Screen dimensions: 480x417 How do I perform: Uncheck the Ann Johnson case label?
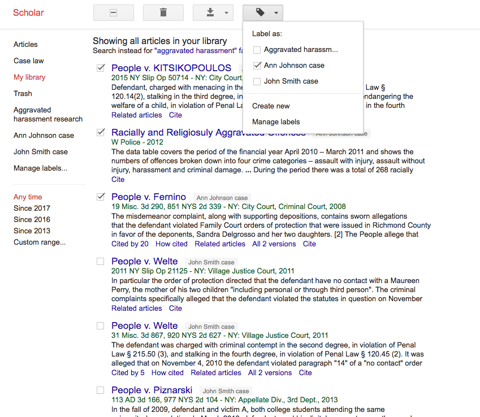pyautogui.click(x=257, y=64)
